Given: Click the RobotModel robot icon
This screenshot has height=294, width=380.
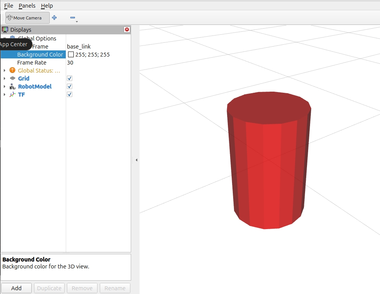Looking at the screenshot, I should (x=12, y=86).
